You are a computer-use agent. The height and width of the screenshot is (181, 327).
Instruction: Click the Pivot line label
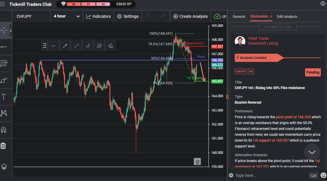click(201, 57)
